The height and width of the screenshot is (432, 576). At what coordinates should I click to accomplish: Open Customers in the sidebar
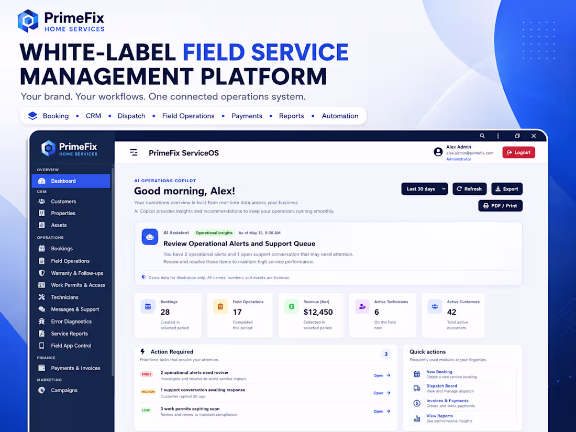(71, 201)
